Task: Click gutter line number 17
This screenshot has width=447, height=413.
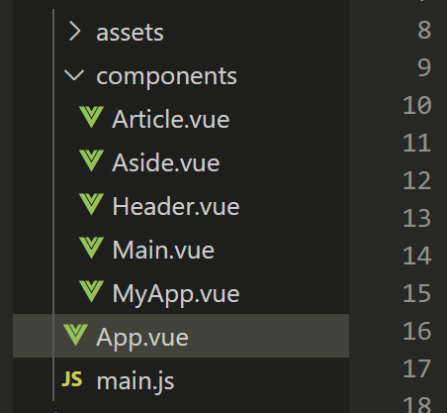Action: coord(417,368)
